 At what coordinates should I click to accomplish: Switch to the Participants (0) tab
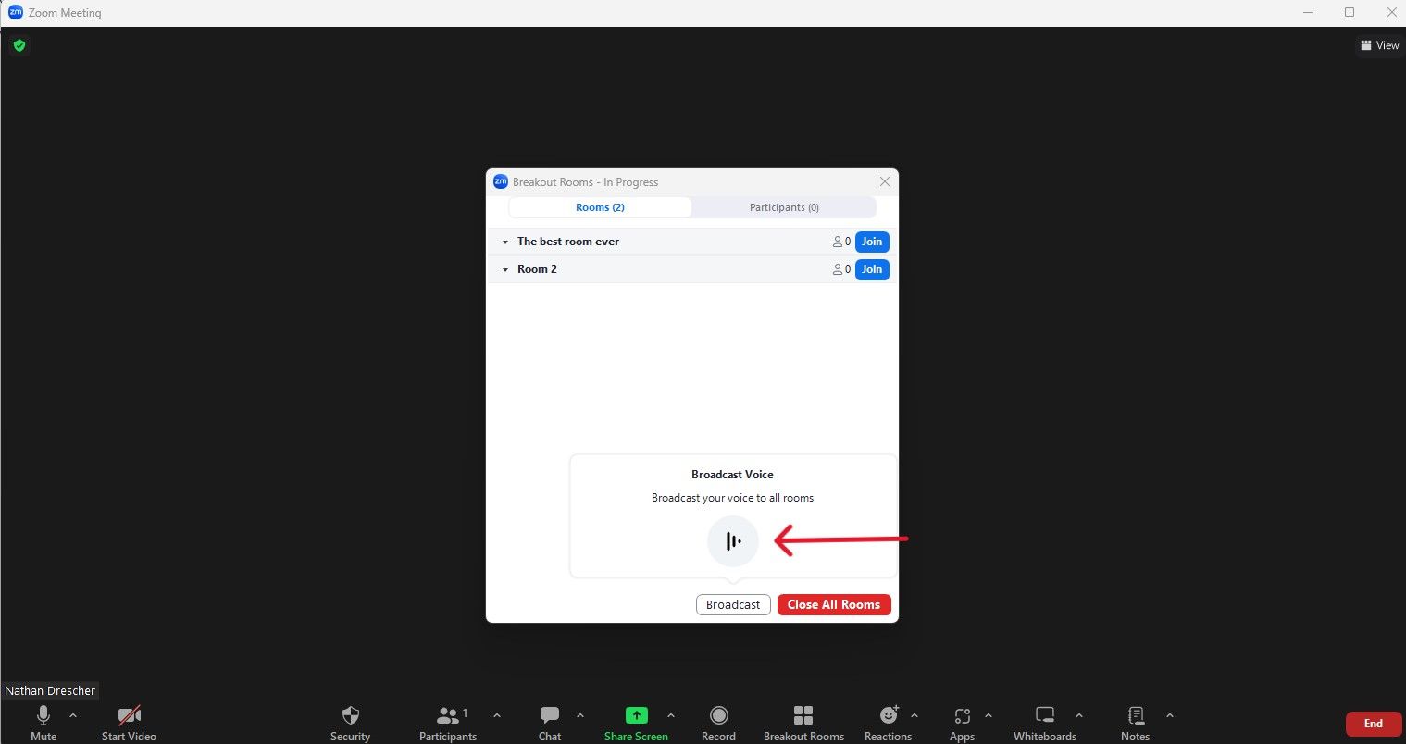pos(783,207)
